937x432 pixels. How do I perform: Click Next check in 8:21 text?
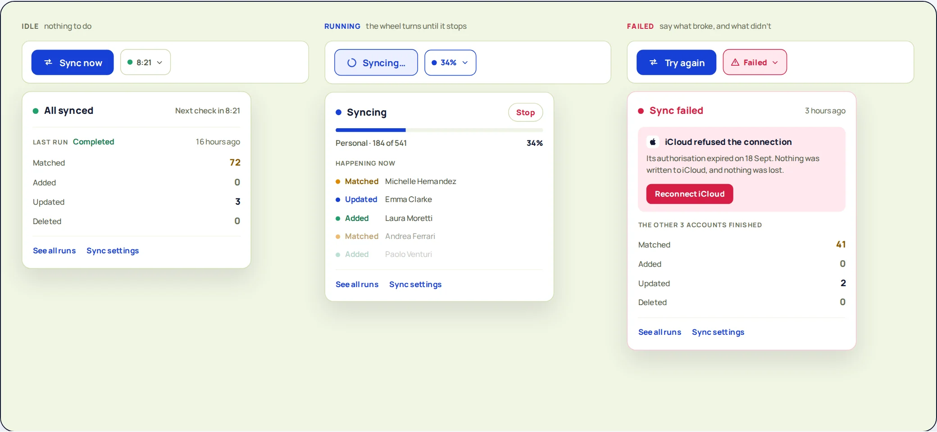coord(208,111)
